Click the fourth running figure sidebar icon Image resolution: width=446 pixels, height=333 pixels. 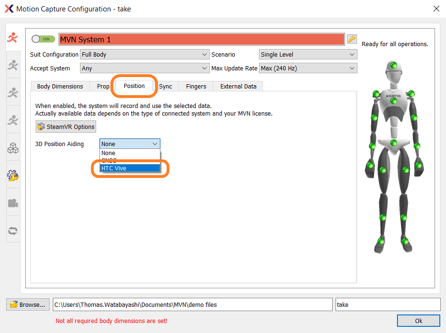pyautogui.click(x=13, y=119)
